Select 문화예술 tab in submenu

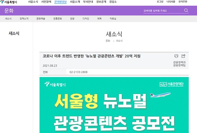(x=41, y=19)
